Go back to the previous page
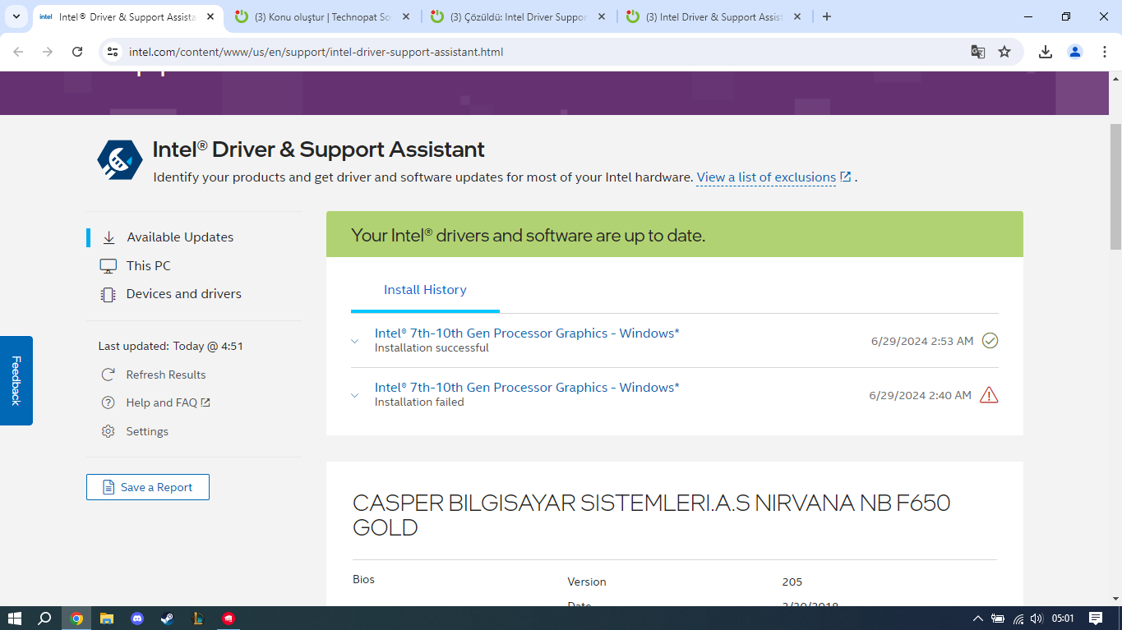The width and height of the screenshot is (1122, 630). [18, 52]
